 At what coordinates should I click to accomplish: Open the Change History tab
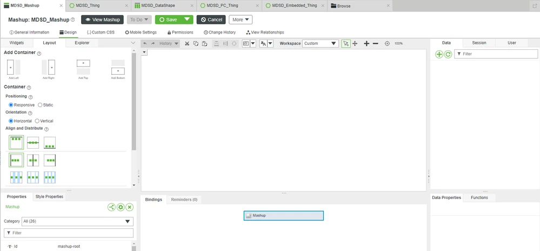click(219, 32)
